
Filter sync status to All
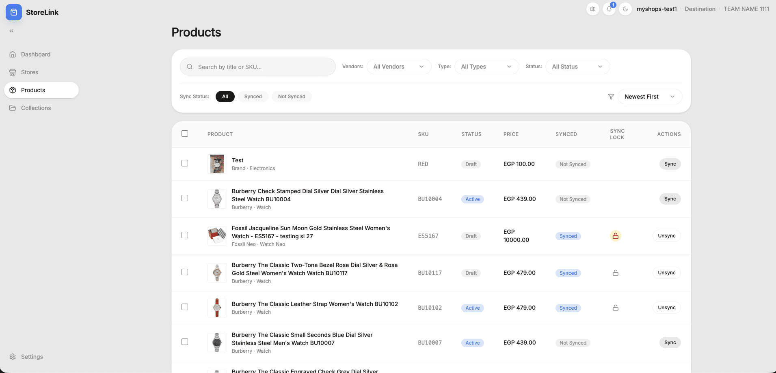pos(225,97)
